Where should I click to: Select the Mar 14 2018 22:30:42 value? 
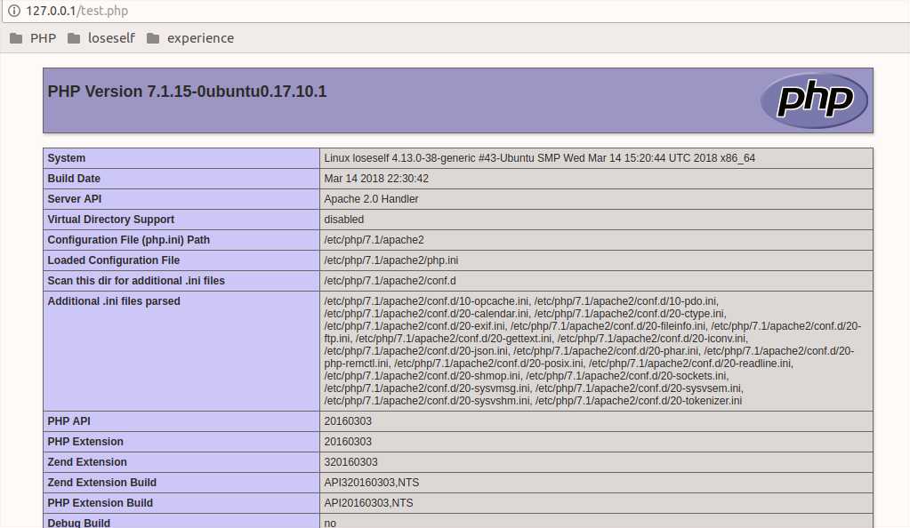(x=376, y=178)
